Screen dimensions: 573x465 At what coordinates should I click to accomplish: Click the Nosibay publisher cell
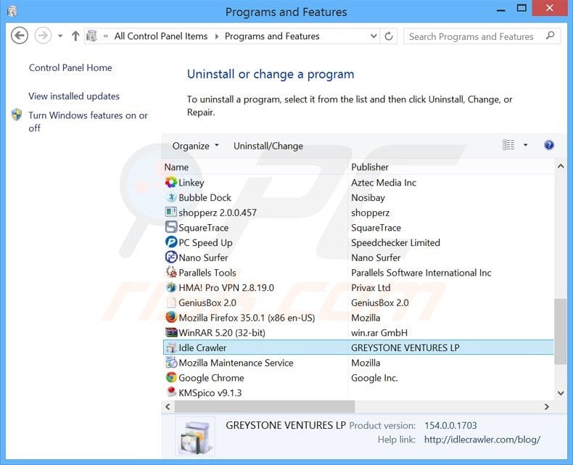(x=368, y=198)
